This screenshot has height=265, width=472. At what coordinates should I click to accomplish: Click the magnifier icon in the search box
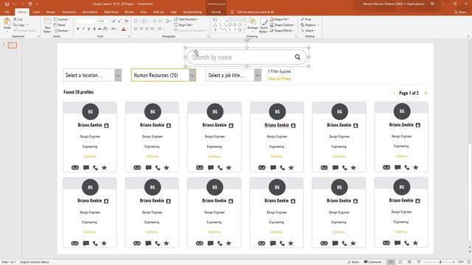pos(297,57)
